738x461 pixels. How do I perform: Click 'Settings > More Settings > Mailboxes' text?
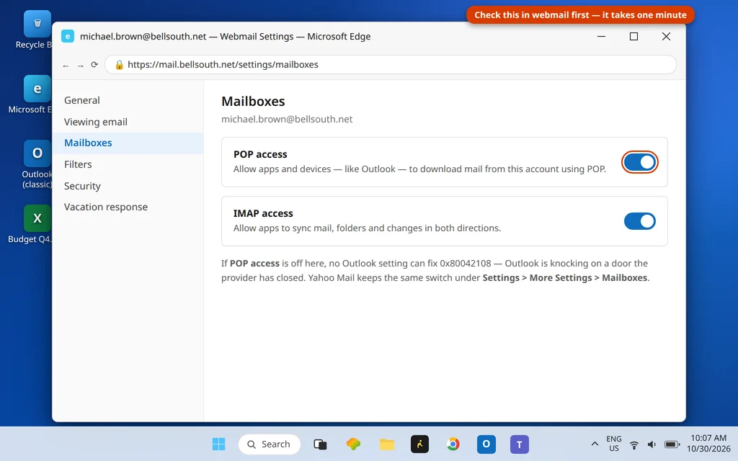(565, 278)
